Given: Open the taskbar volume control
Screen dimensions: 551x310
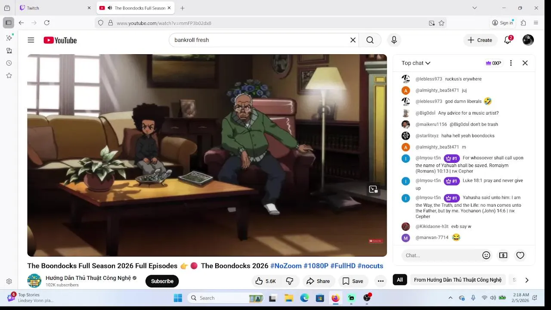Looking at the screenshot, I should [x=493, y=298].
